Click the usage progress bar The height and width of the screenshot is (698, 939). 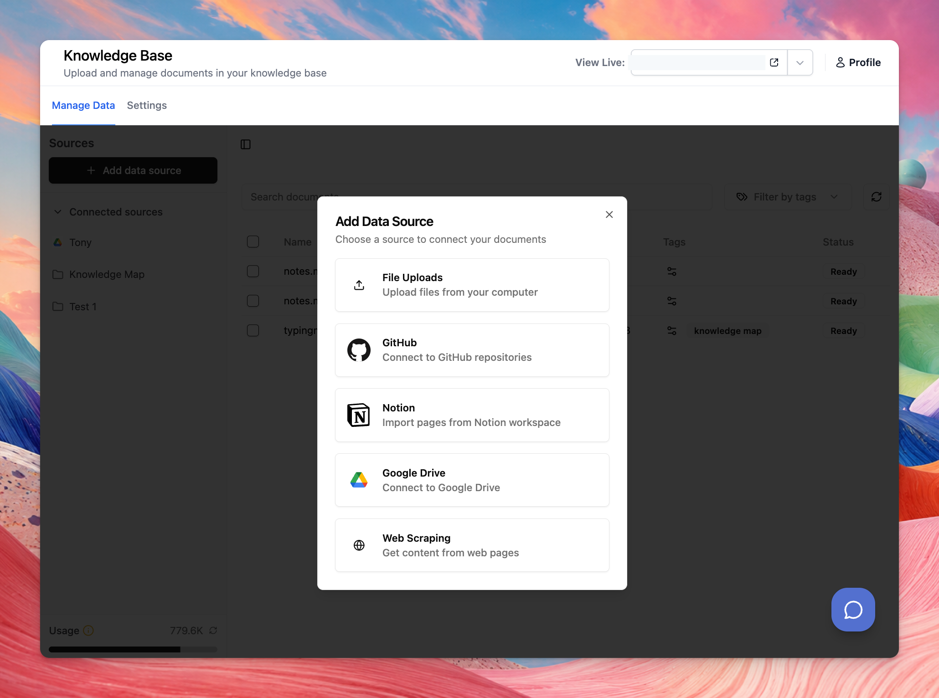pyautogui.click(x=133, y=649)
